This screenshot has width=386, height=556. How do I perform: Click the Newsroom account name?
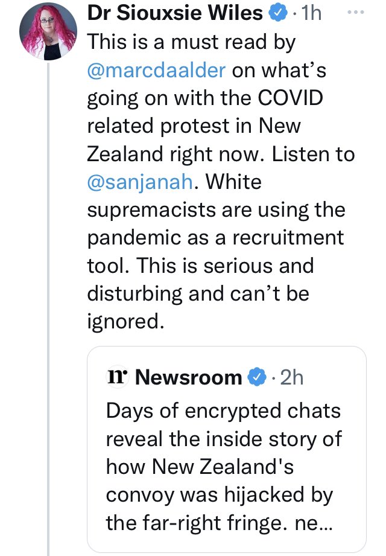(189, 377)
